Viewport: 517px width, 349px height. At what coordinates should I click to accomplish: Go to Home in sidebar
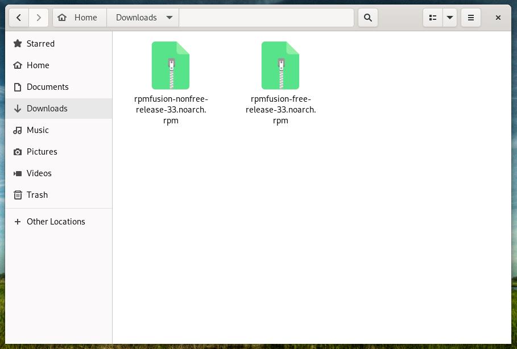(x=38, y=65)
